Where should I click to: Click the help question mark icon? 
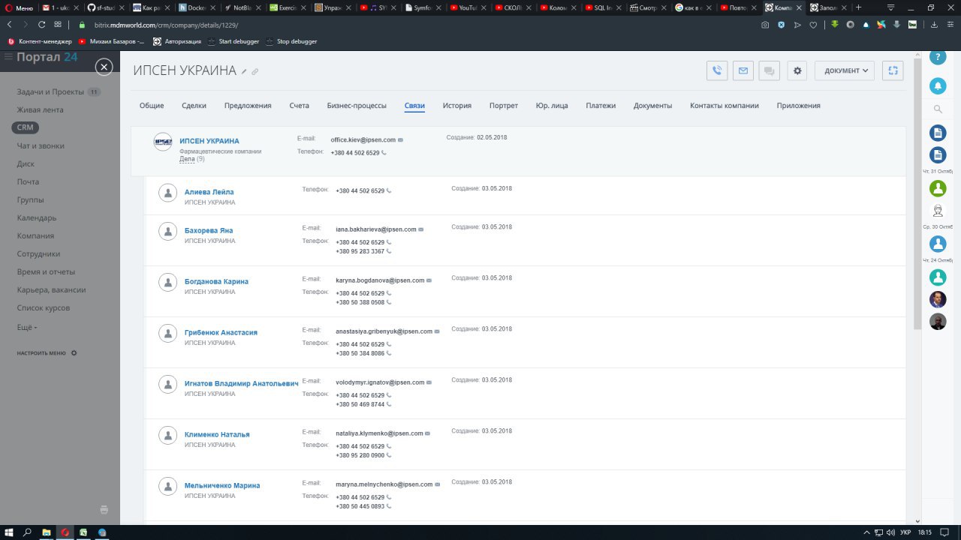[938, 57]
